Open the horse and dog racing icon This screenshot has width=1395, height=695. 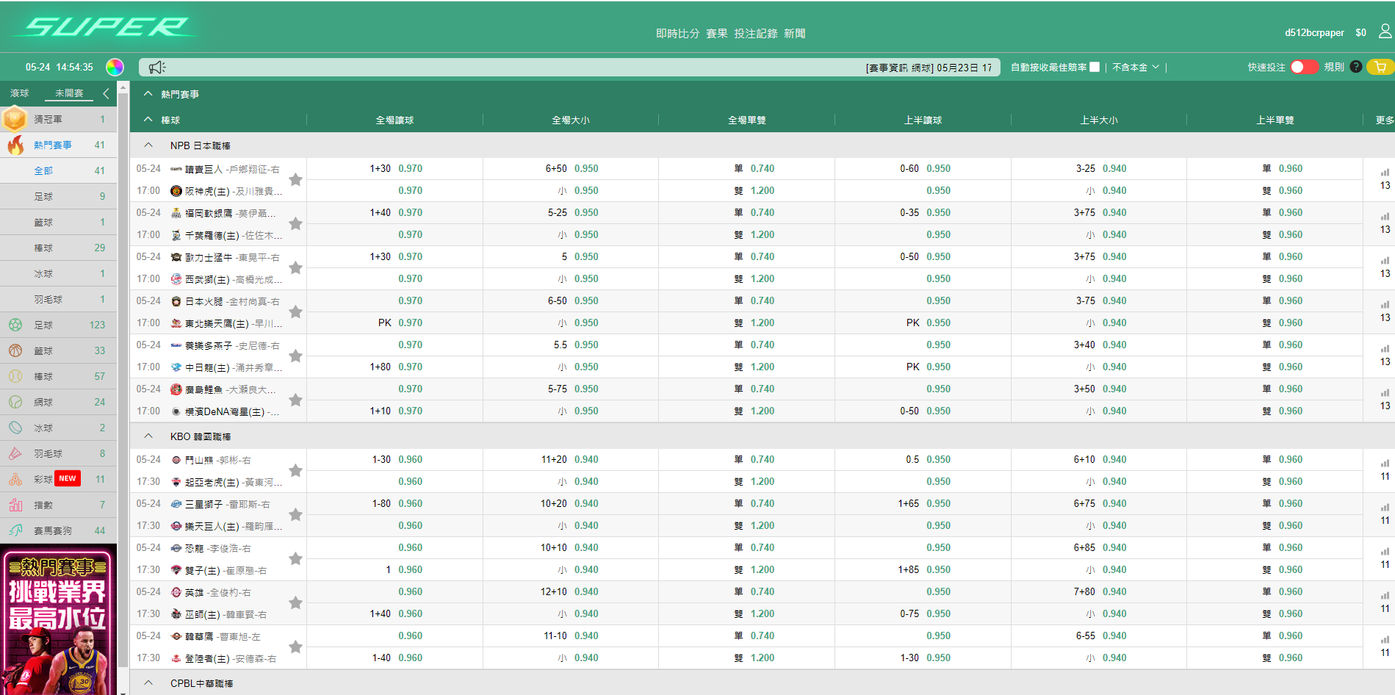pyautogui.click(x=15, y=530)
